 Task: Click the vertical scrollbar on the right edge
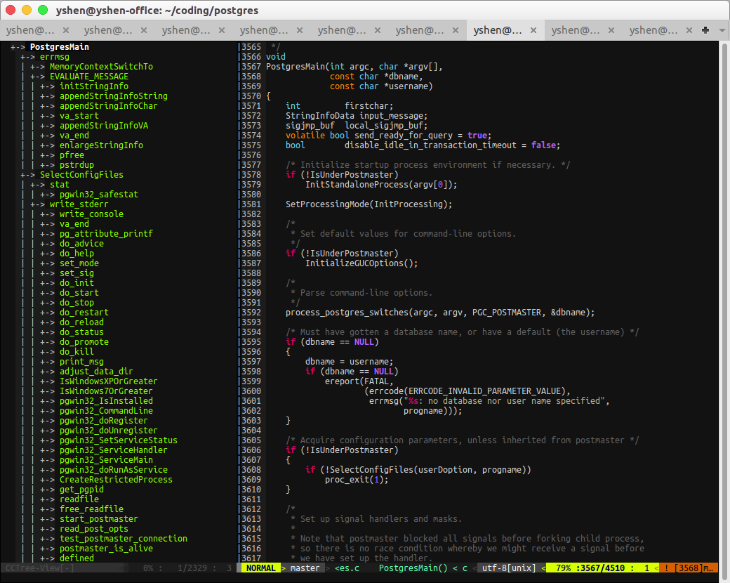[725, 281]
